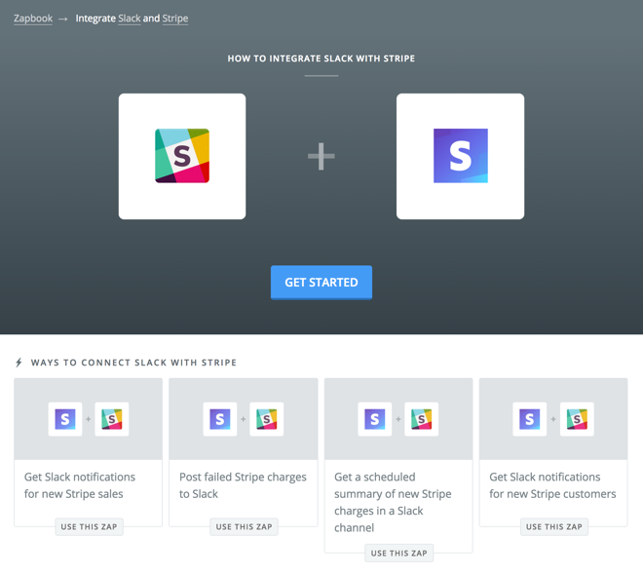The height and width of the screenshot is (575, 643).
Task: Click the lightning bolt icon beside Ways to Connect
Action: (x=19, y=363)
